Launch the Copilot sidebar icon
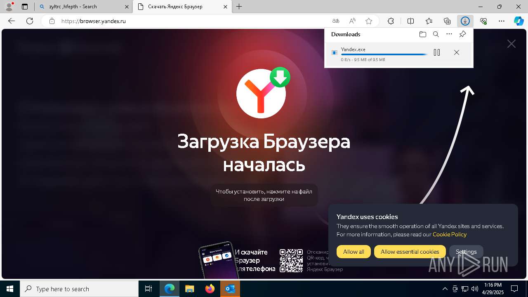The height and width of the screenshot is (297, 528). (519, 21)
